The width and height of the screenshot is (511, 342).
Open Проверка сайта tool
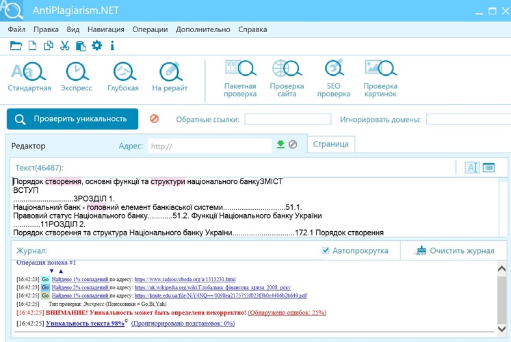pyautogui.click(x=287, y=79)
